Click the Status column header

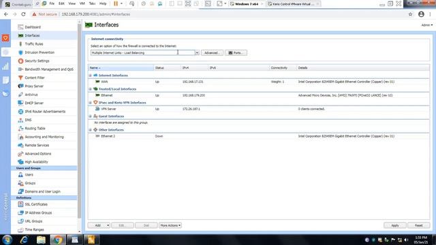pyautogui.click(x=167, y=68)
